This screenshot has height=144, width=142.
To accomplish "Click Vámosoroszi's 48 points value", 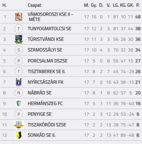I will click(x=138, y=17).
